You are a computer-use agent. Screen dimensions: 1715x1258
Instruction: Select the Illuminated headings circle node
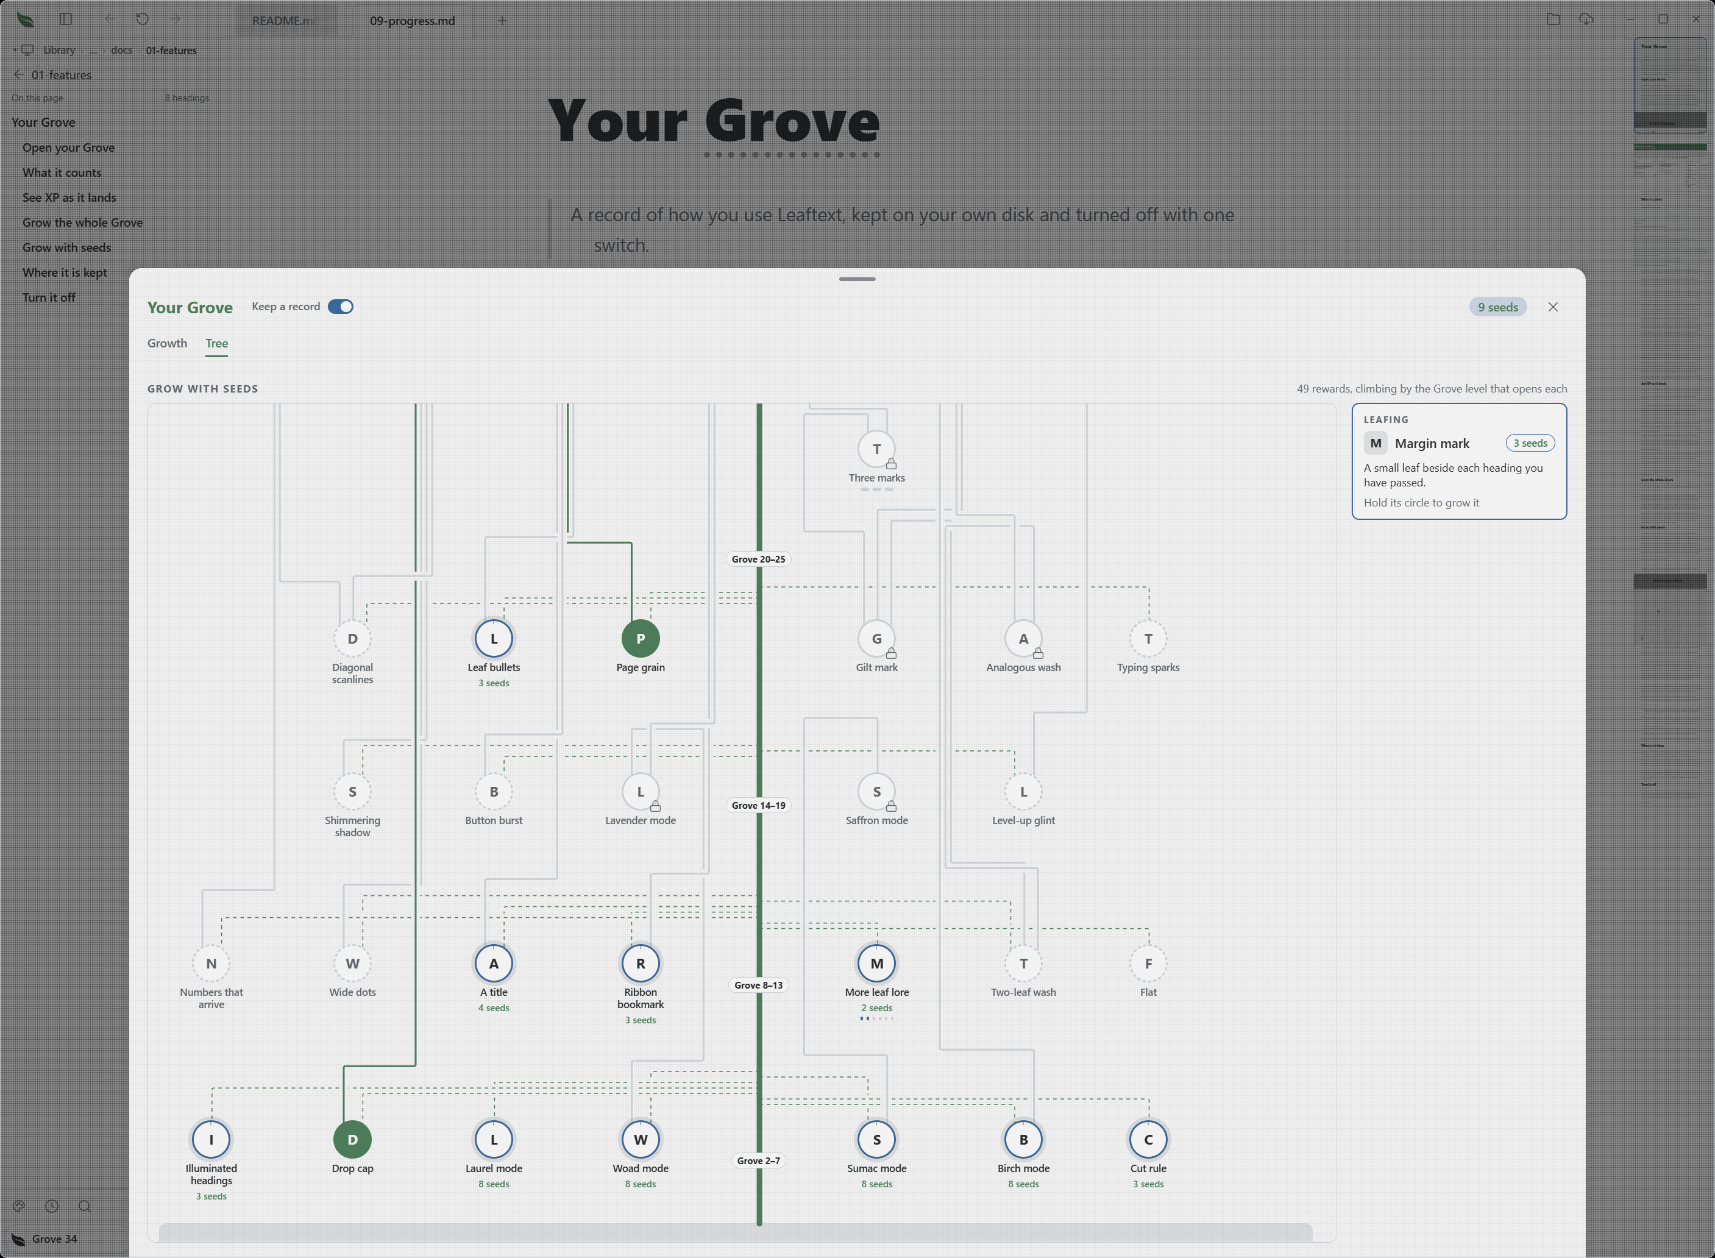[x=211, y=1139]
